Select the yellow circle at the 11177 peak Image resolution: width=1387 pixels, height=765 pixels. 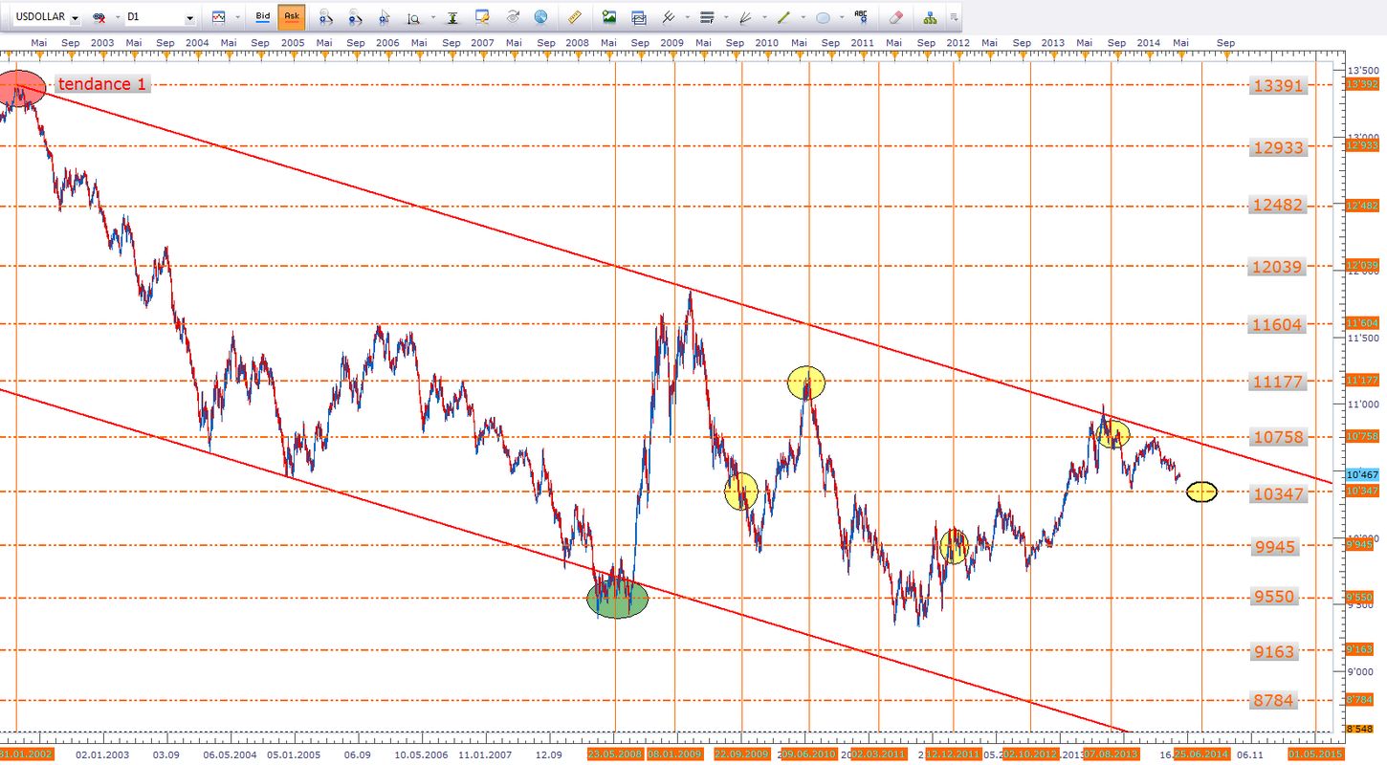[x=806, y=382]
